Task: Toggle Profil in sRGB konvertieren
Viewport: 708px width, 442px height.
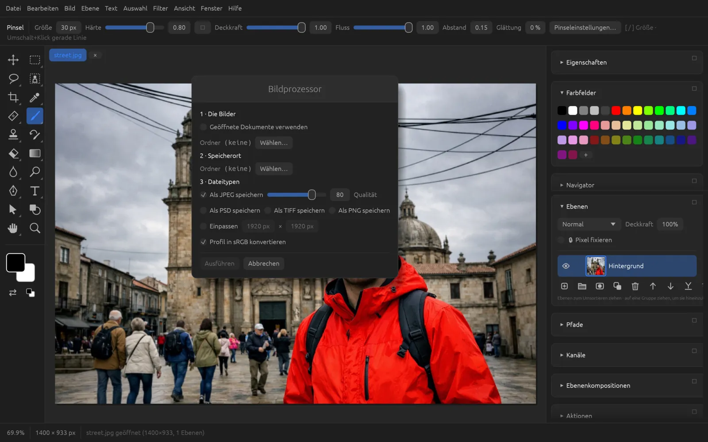Action: point(203,242)
